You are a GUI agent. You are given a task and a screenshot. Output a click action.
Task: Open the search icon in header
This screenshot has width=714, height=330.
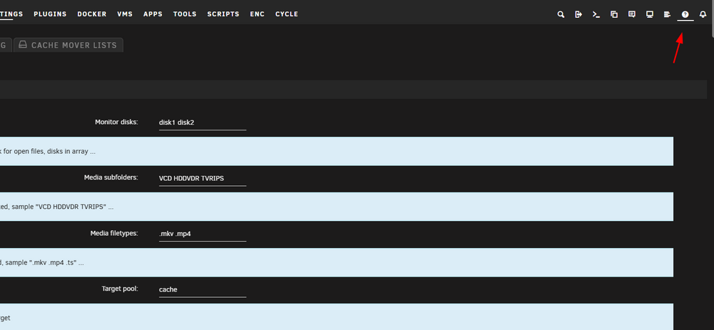click(560, 14)
